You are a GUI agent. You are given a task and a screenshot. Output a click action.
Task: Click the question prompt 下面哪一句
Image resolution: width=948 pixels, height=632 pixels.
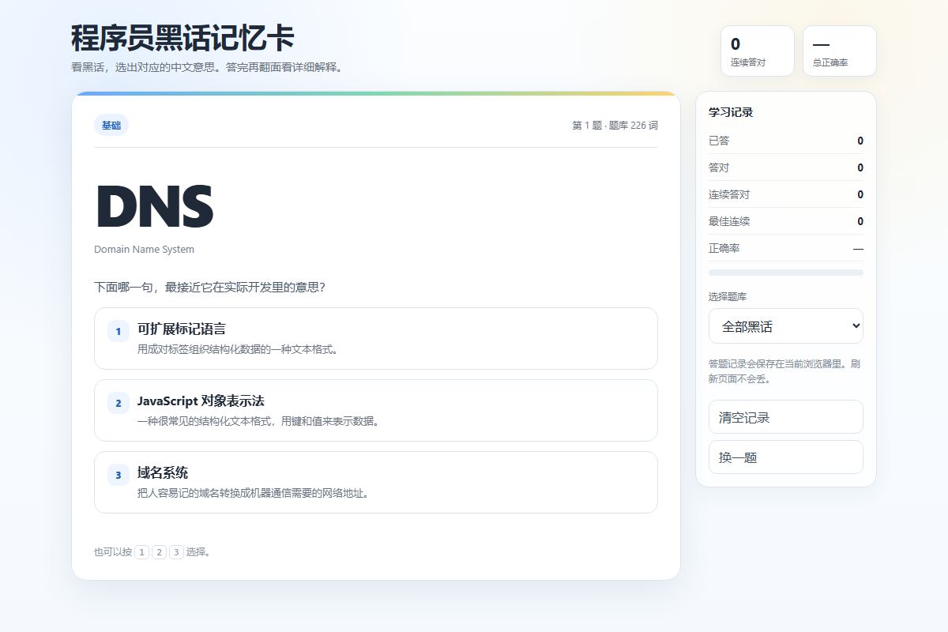pyautogui.click(x=209, y=287)
